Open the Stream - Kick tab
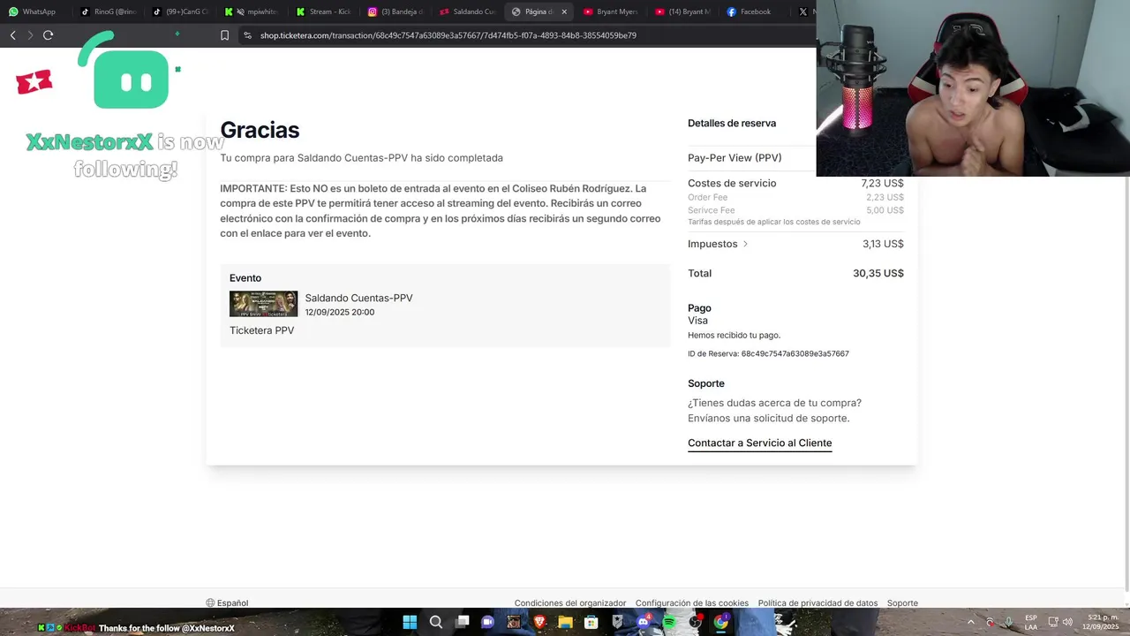The width and height of the screenshot is (1130, 636). 324,11
